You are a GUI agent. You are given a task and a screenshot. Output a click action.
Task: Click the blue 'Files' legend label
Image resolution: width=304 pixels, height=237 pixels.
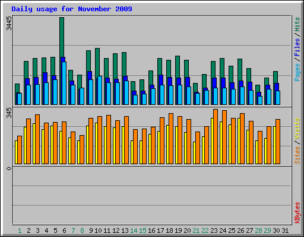(x=297, y=47)
